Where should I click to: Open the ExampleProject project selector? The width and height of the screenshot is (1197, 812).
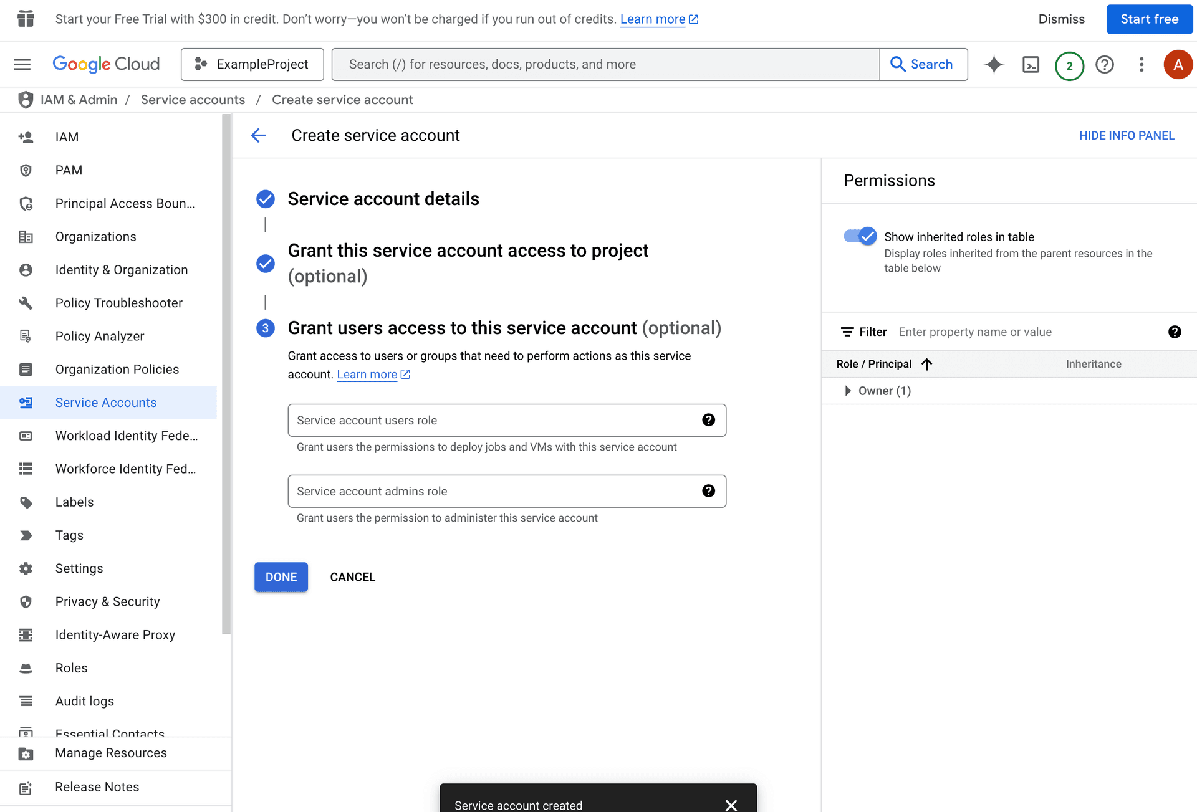pos(252,64)
